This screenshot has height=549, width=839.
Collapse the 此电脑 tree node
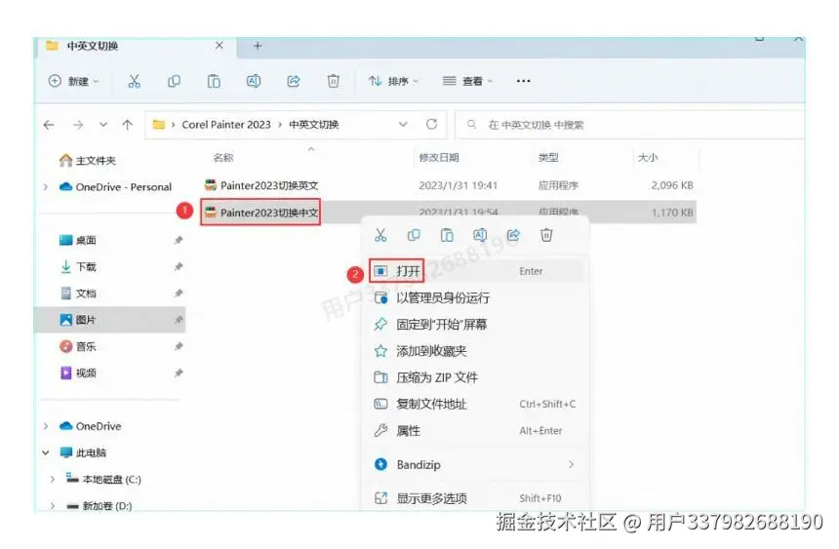tap(46, 452)
